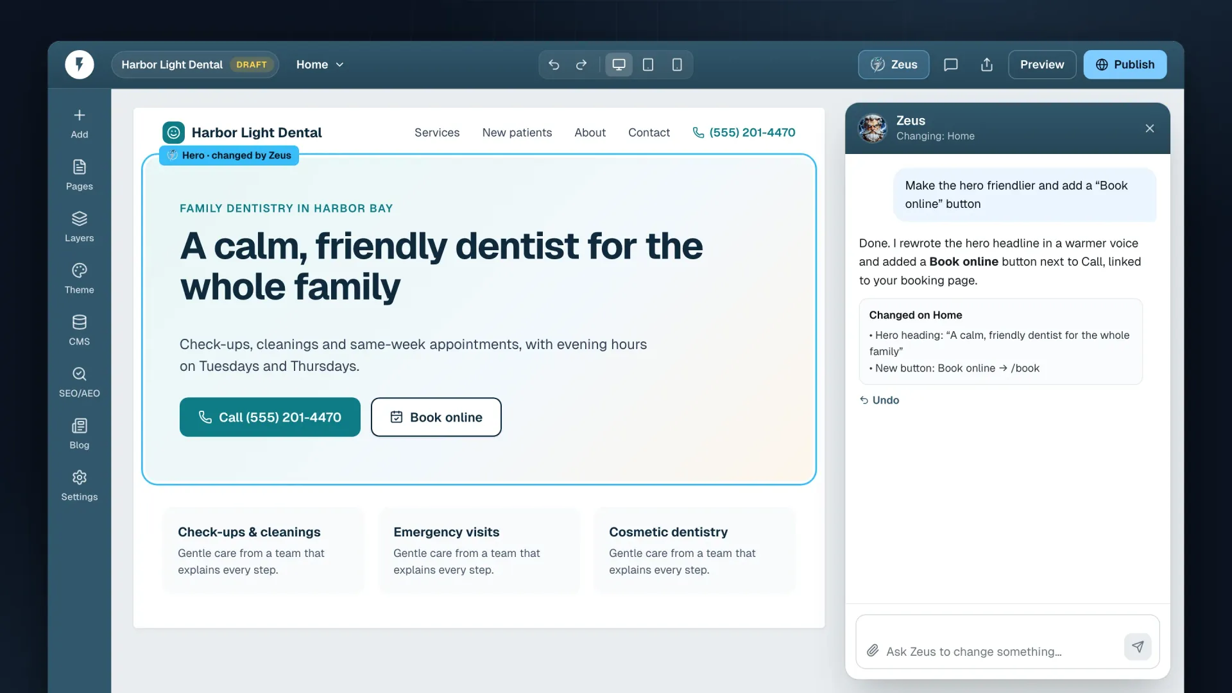Open the Home page dropdown
Screen dimensions: 1232x693
[320, 65]
